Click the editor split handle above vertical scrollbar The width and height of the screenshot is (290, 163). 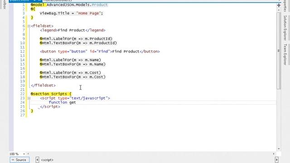click(279, 5)
